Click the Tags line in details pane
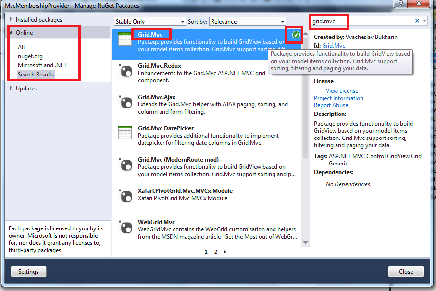Screen dimensions: 436x291 (368, 160)
